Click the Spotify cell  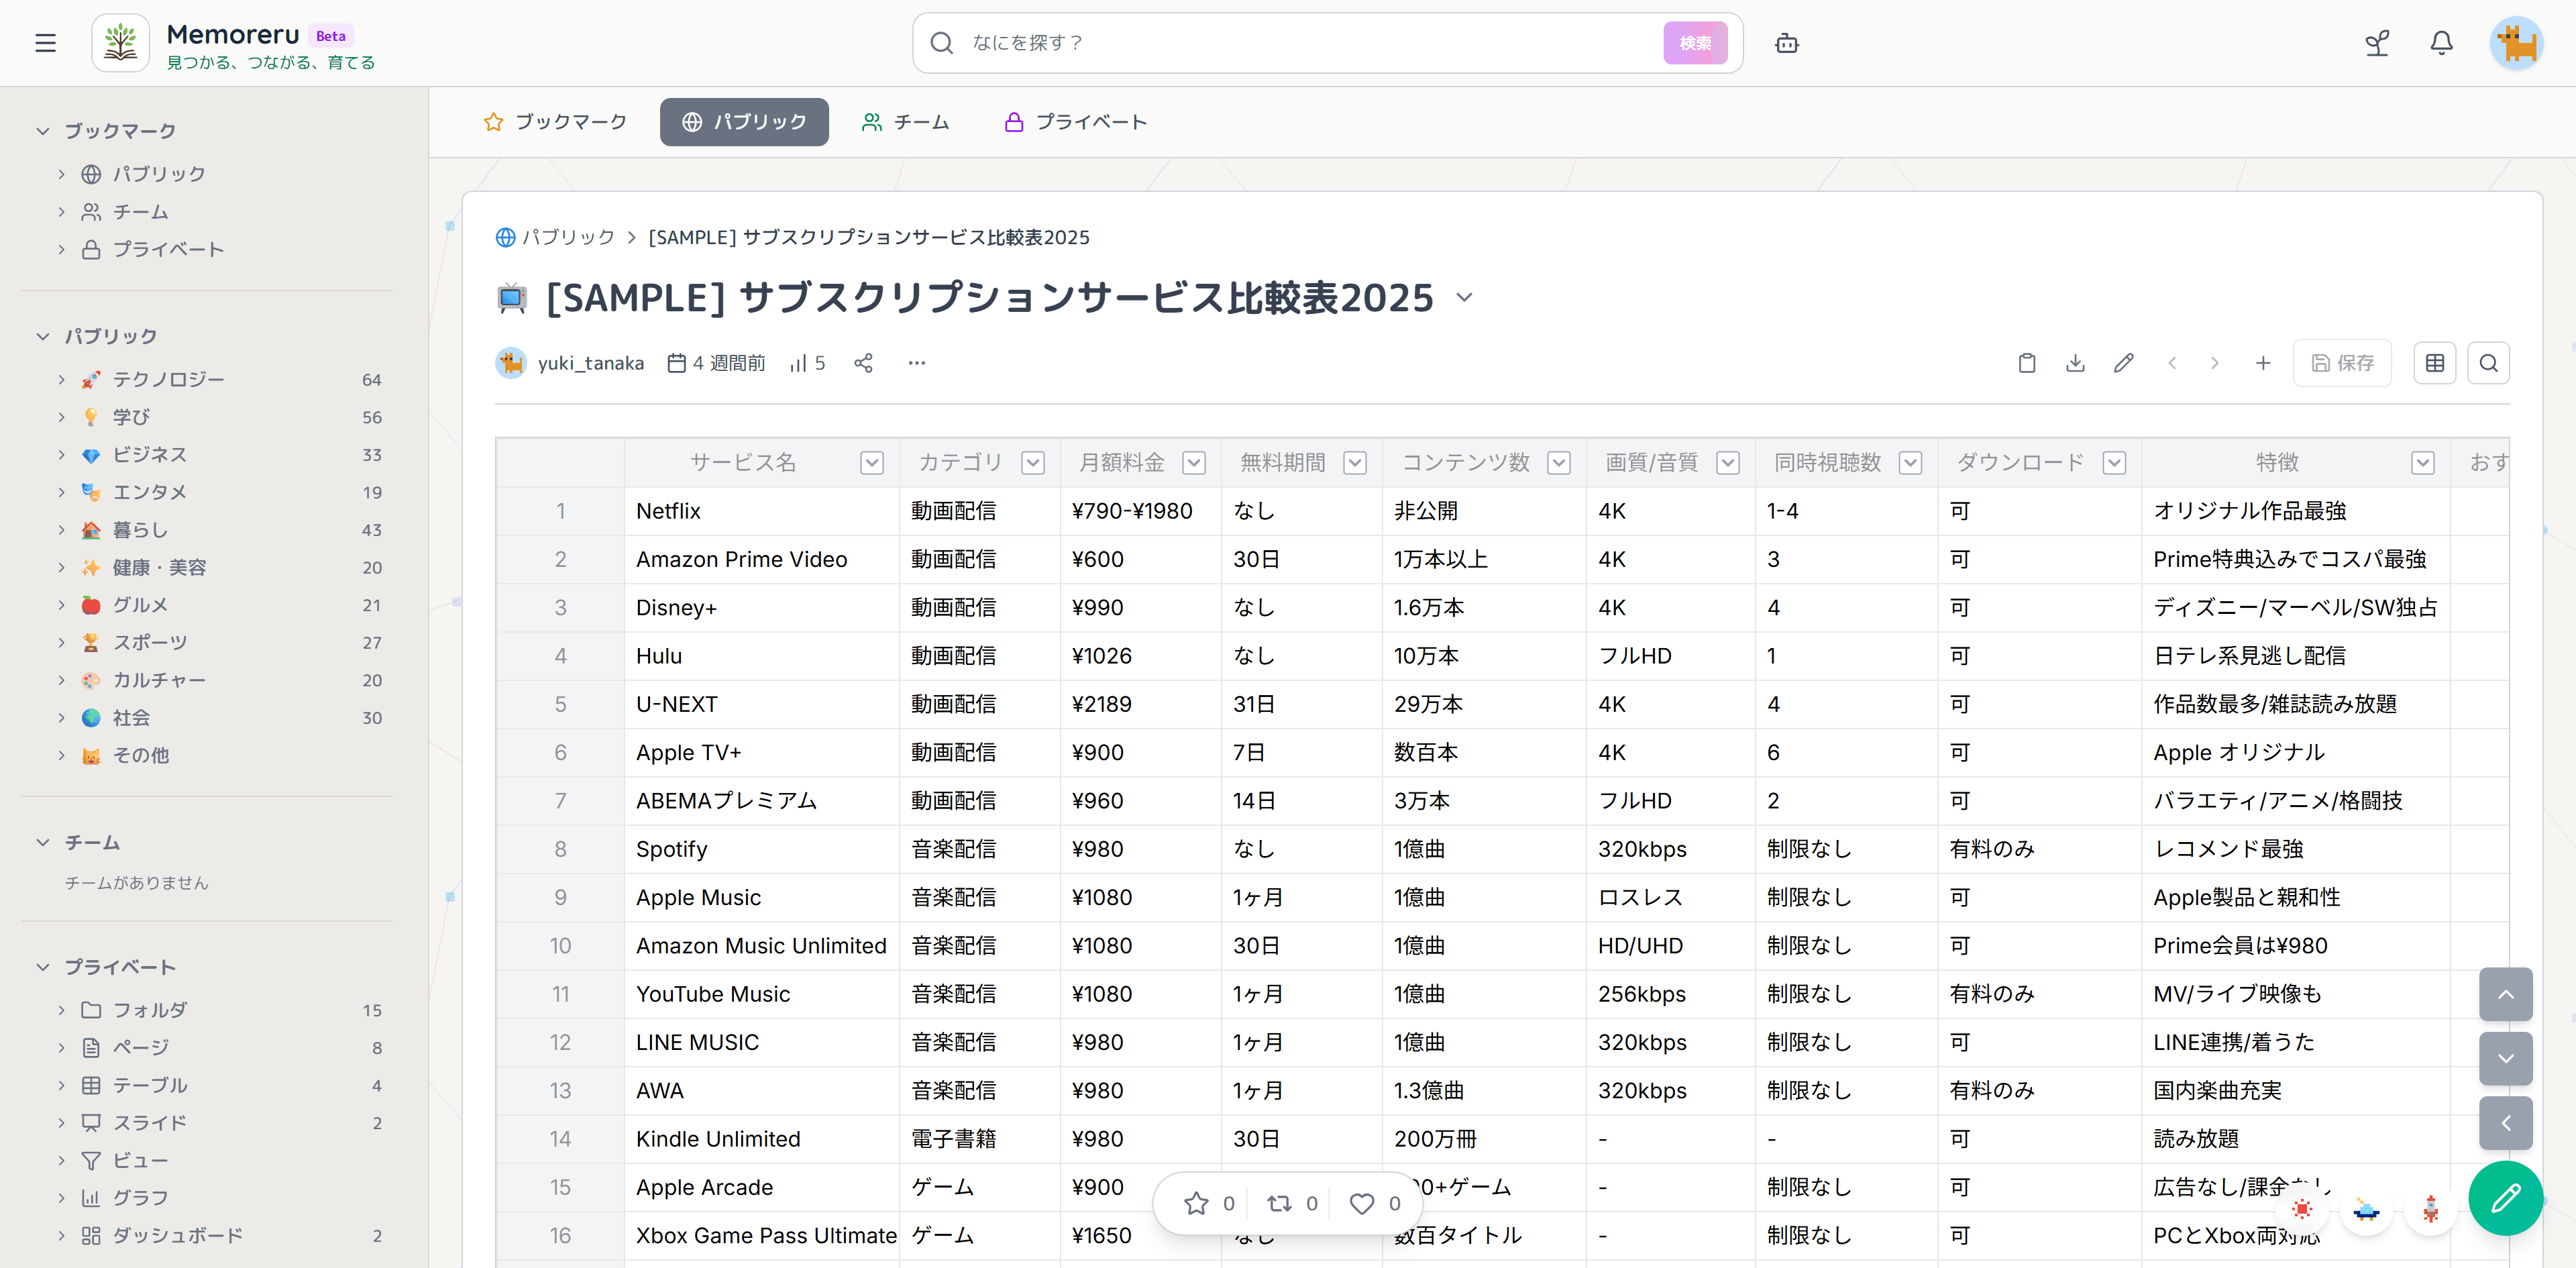(762, 849)
